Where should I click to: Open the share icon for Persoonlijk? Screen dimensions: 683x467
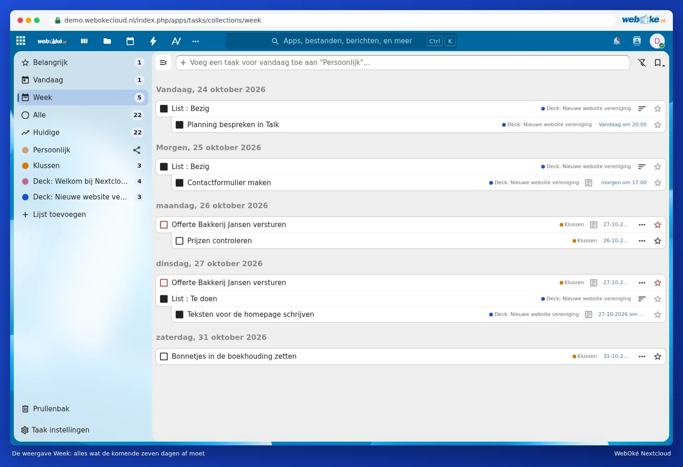137,150
